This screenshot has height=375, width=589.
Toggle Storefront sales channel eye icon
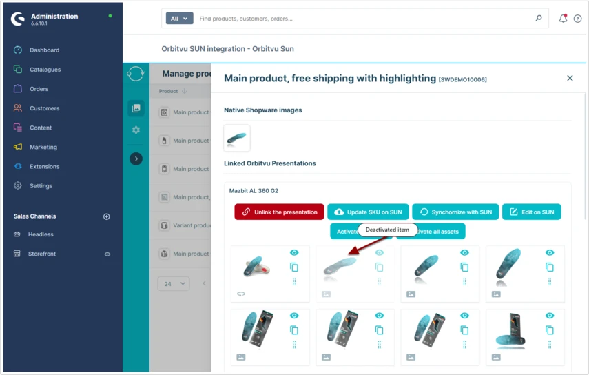click(107, 254)
